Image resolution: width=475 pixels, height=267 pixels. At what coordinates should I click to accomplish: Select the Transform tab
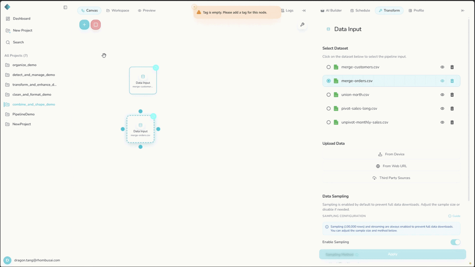389,10
